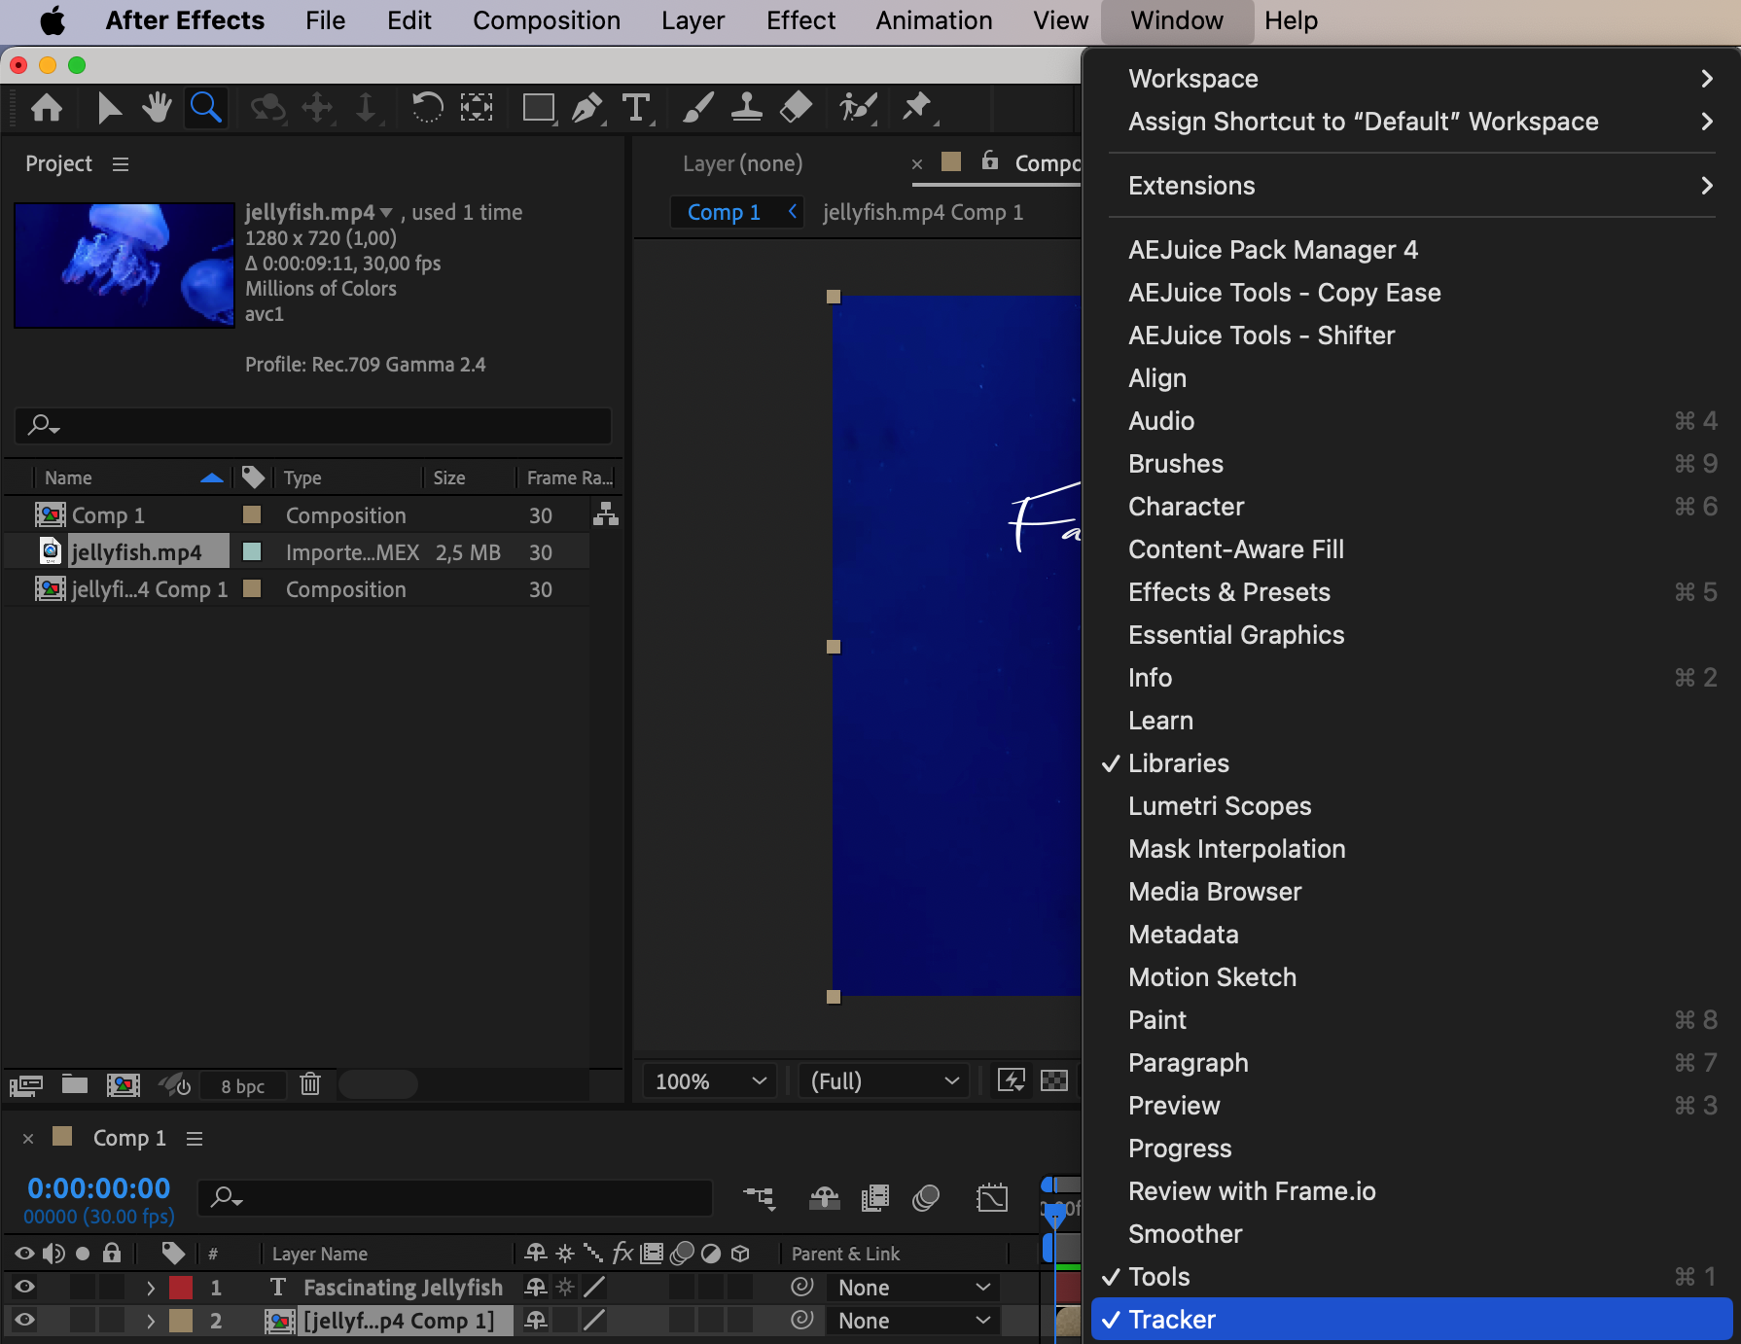Expand the Extensions submenu

1411,186
